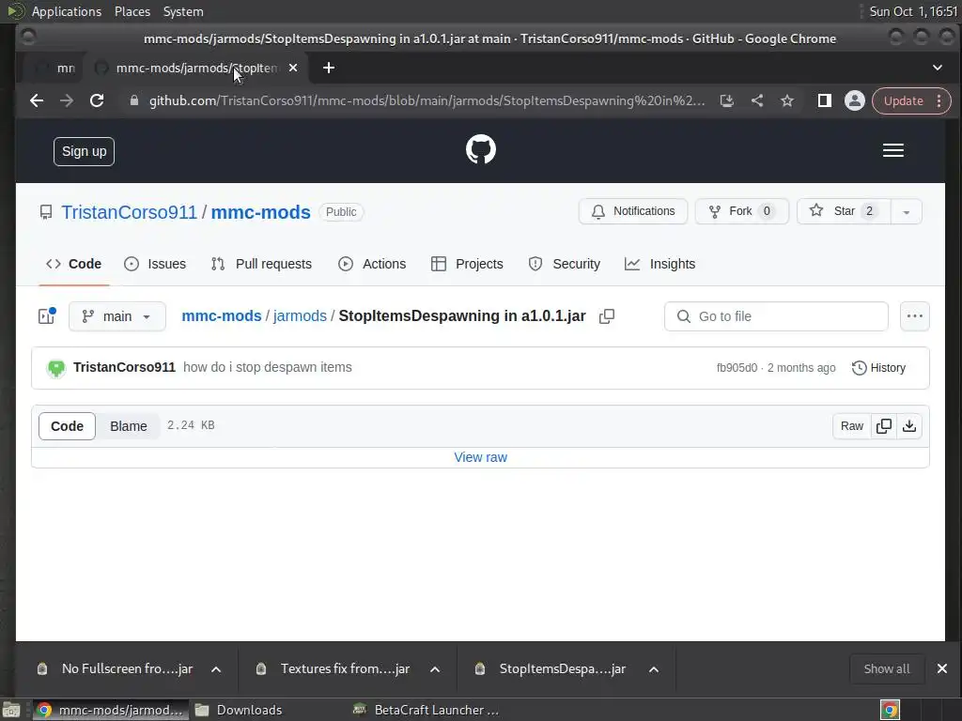
Task: Click the show desktop icon in bottom panel
Action: coord(10,710)
